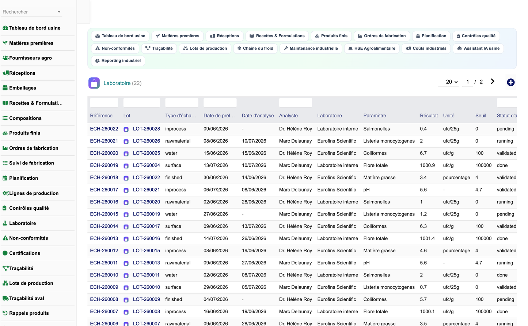Switch to Maintenance industrielle tab
This screenshot has height=326, width=528.
[x=311, y=48]
